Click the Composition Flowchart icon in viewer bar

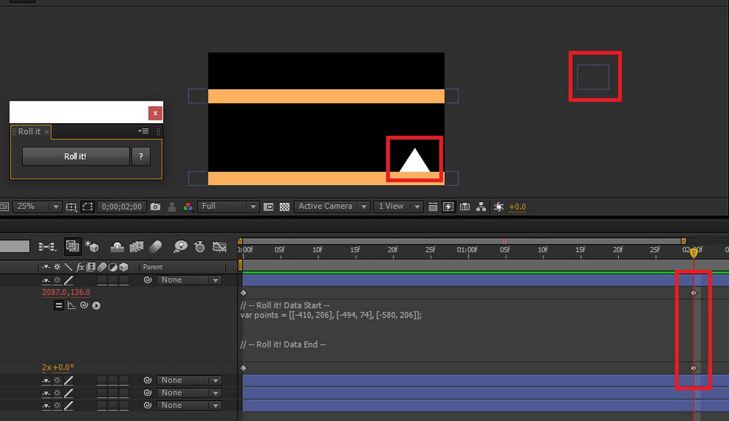point(481,207)
